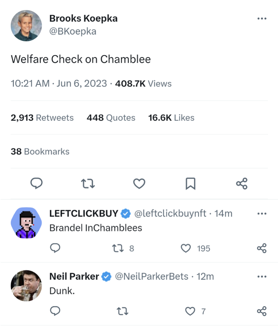Visit the @leftclickbuynft profile handle
Image resolution: width=278 pixels, height=331 pixels.
coord(170,213)
